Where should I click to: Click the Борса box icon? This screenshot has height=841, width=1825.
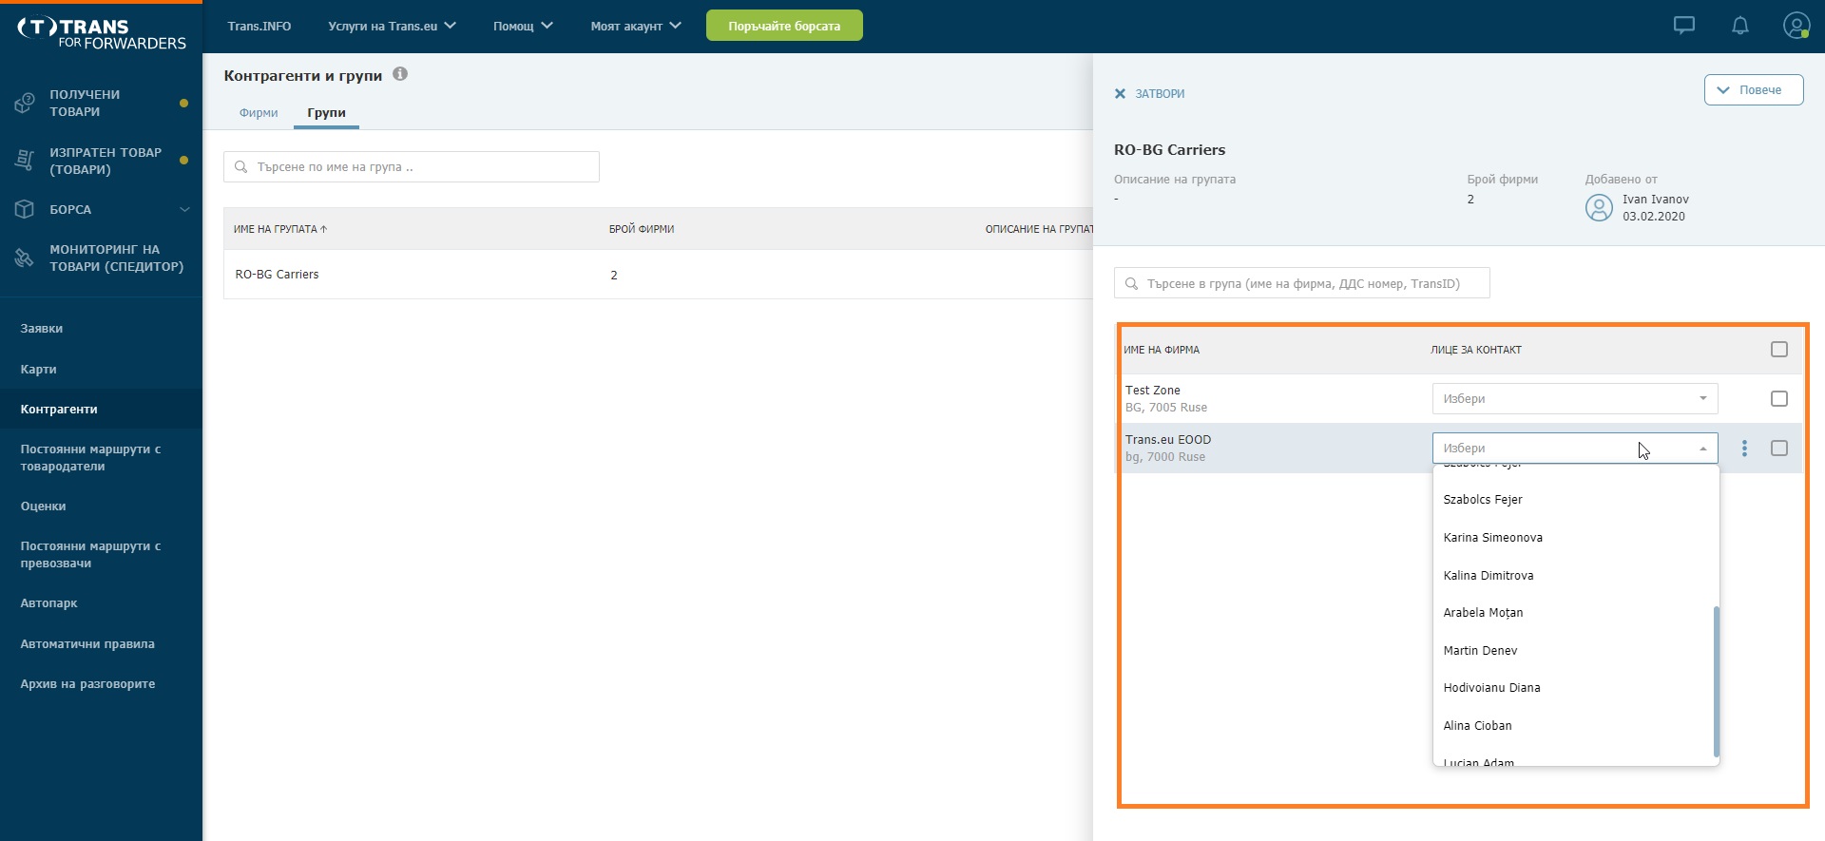click(25, 209)
